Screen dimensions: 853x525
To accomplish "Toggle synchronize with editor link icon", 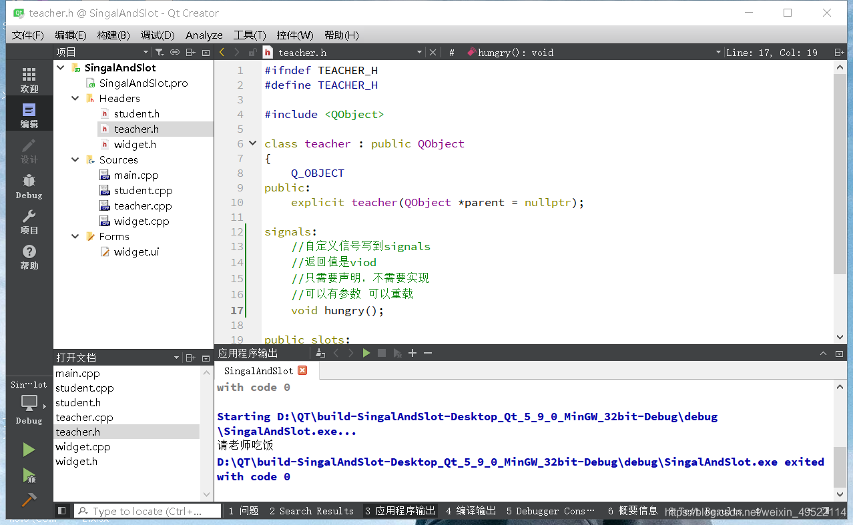I will pos(175,52).
